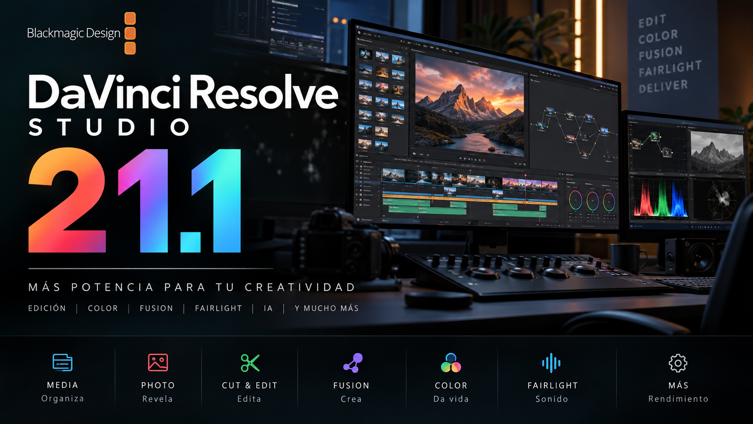Click the 'Organiza' caption under MEDIA

click(x=63, y=398)
